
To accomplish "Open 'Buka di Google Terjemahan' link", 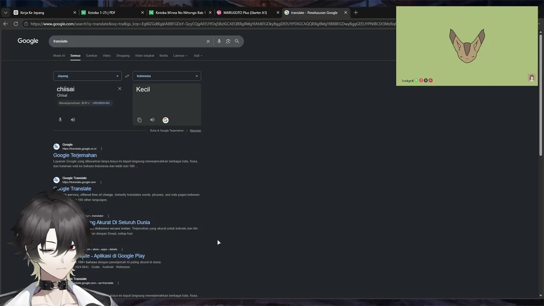I will click(167, 130).
